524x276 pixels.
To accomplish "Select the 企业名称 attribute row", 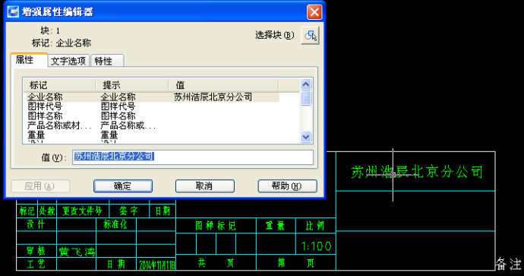I will pyautogui.click(x=153, y=97).
